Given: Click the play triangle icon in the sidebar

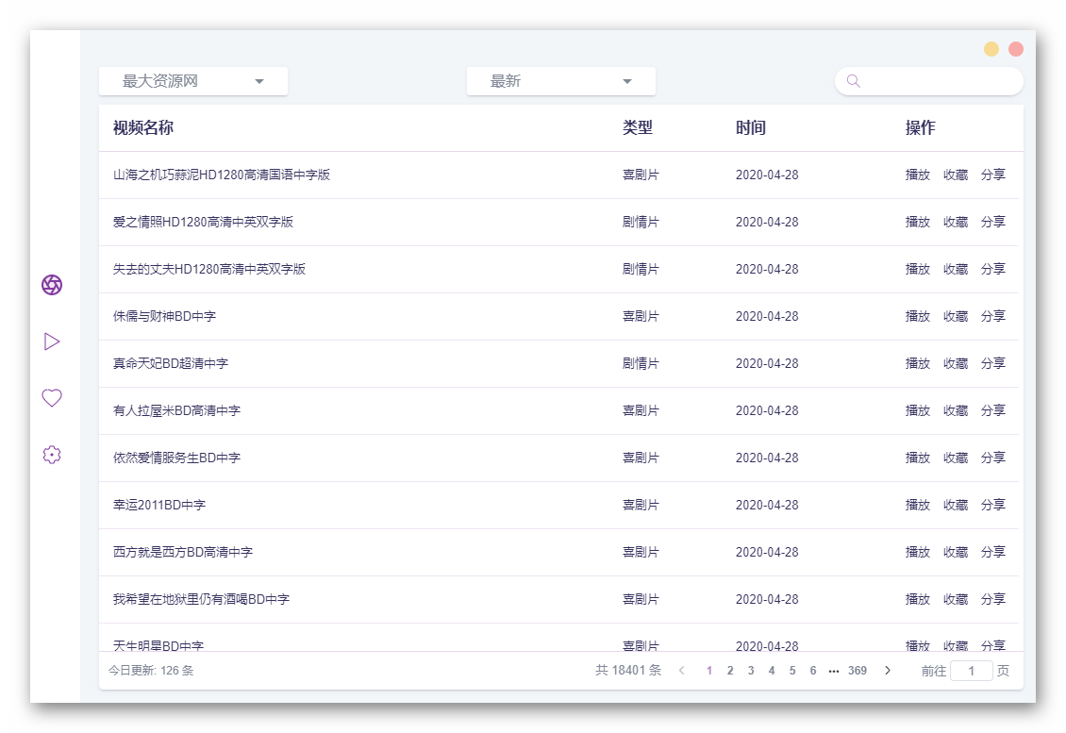Looking at the screenshot, I should 52,341.
